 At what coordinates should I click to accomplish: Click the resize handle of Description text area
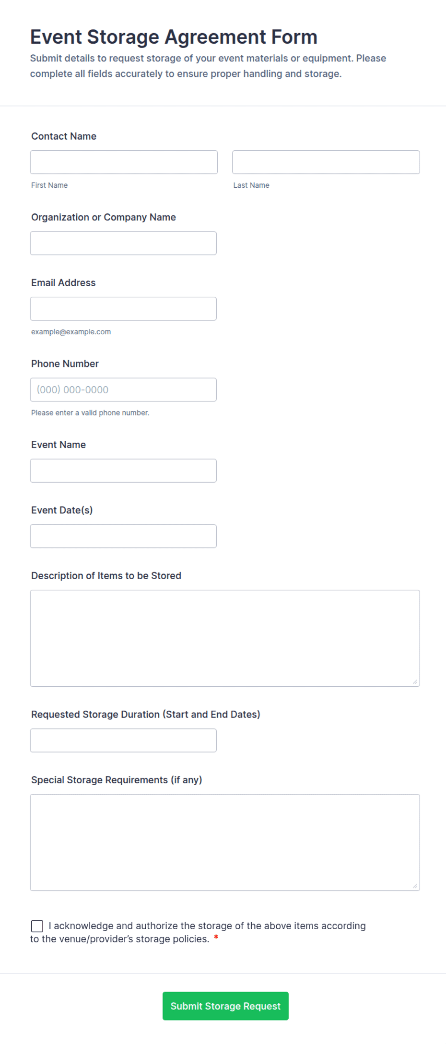(415, 681)
